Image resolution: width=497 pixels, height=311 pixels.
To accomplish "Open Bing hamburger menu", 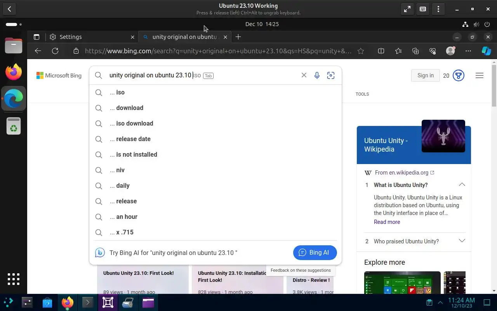I will tap(480, 75).
